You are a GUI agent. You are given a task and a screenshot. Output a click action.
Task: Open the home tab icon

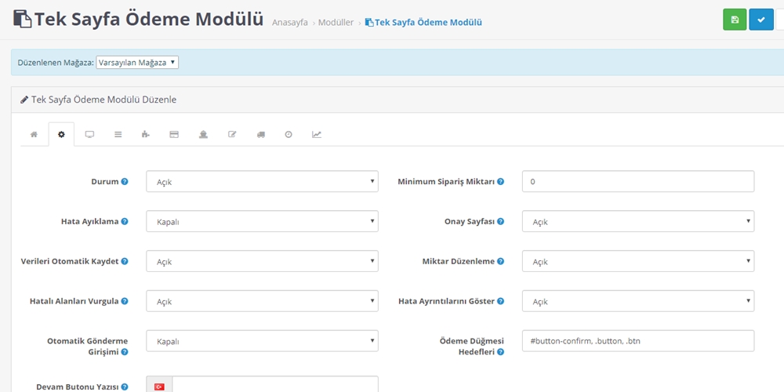pos(34,135)
